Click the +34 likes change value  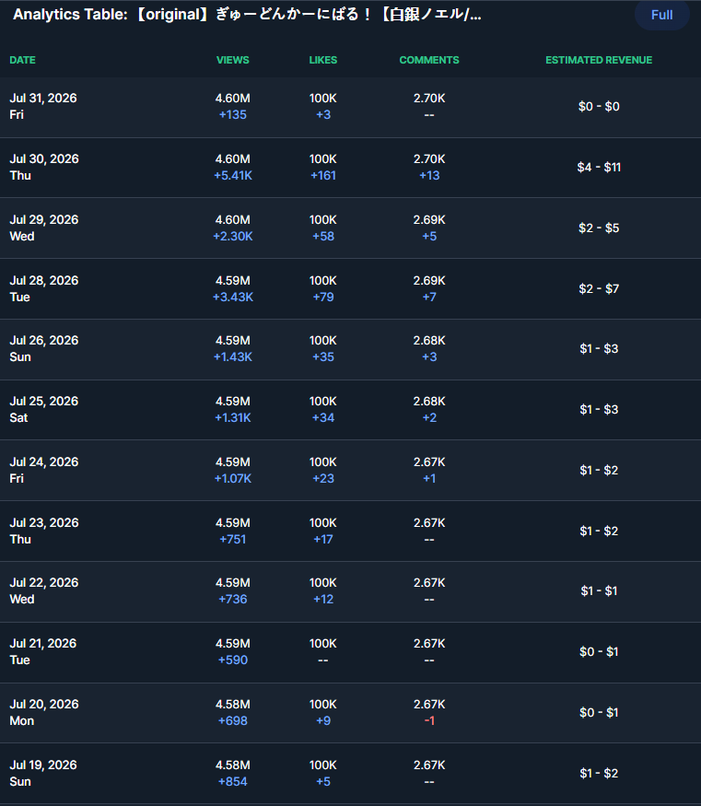(323, 417)
